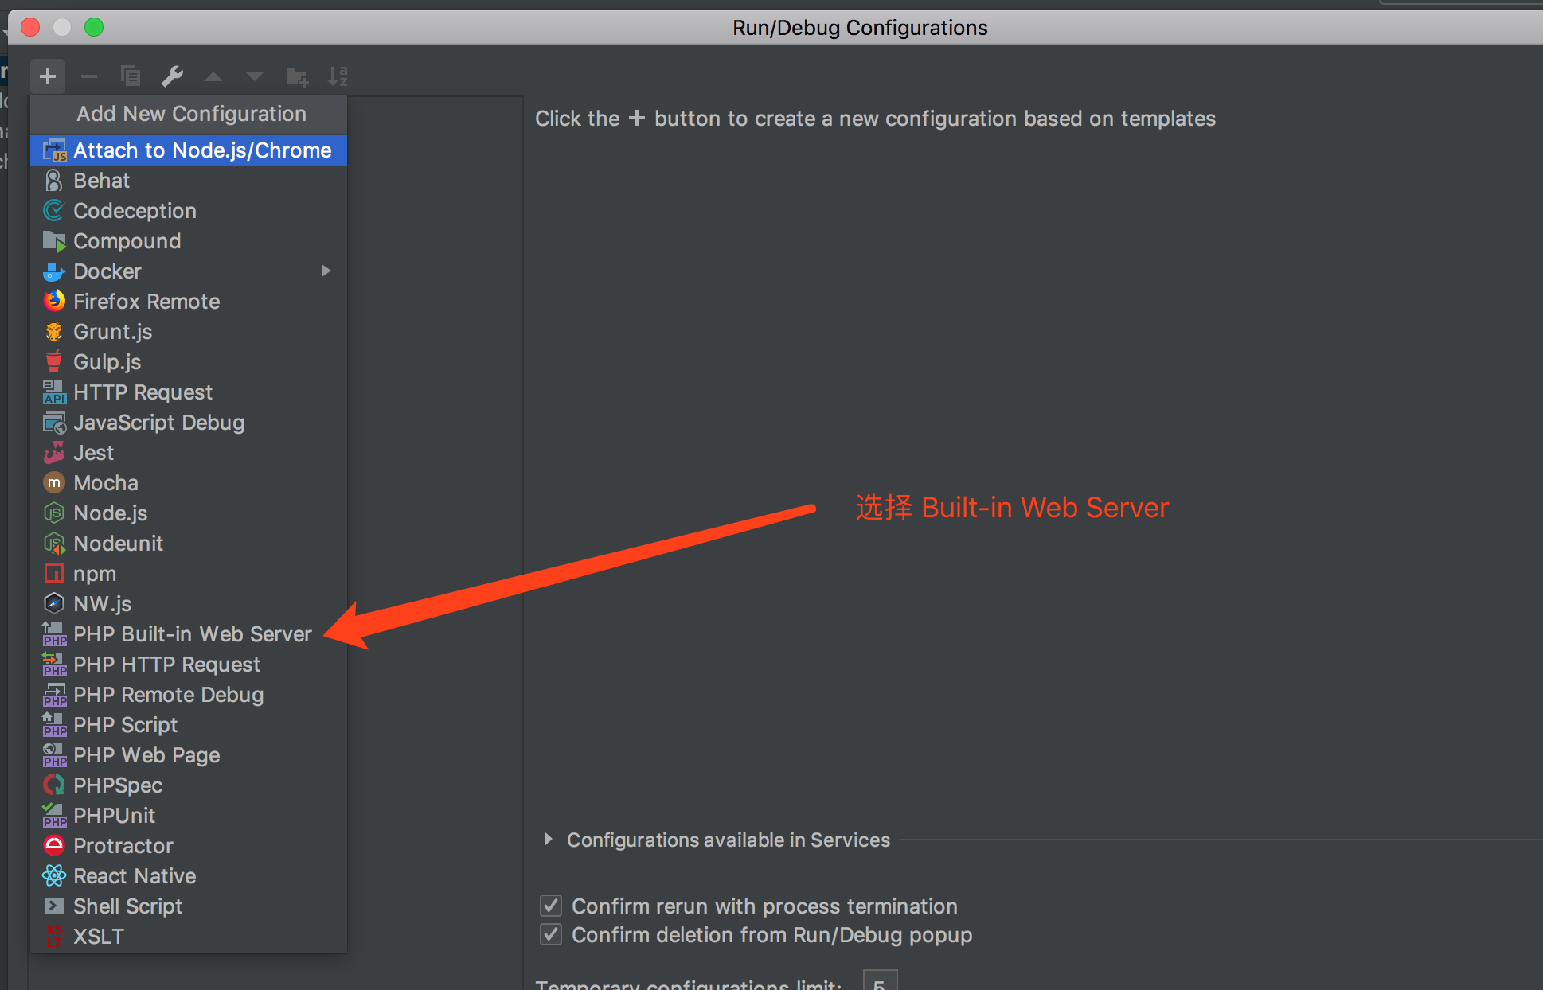Viewport: 1543px width, 990px height.
Task: Click the Temporary configurations limit field
Action: pos(880,982)
